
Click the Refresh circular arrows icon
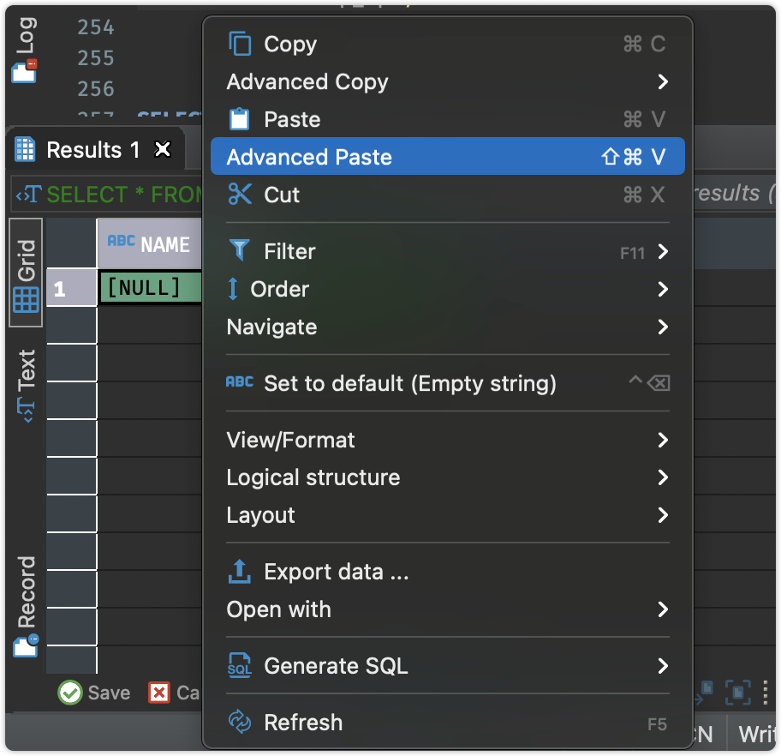point(237,723)
